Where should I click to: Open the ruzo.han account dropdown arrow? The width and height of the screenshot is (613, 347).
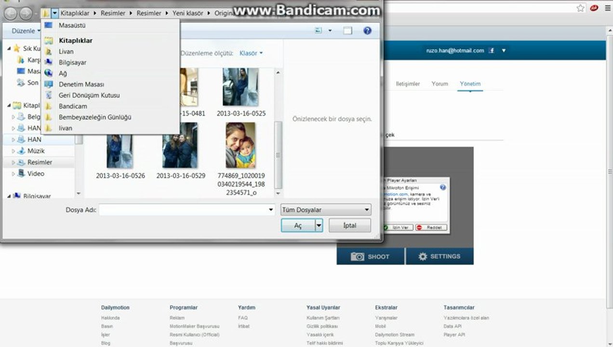pos(504,50)
